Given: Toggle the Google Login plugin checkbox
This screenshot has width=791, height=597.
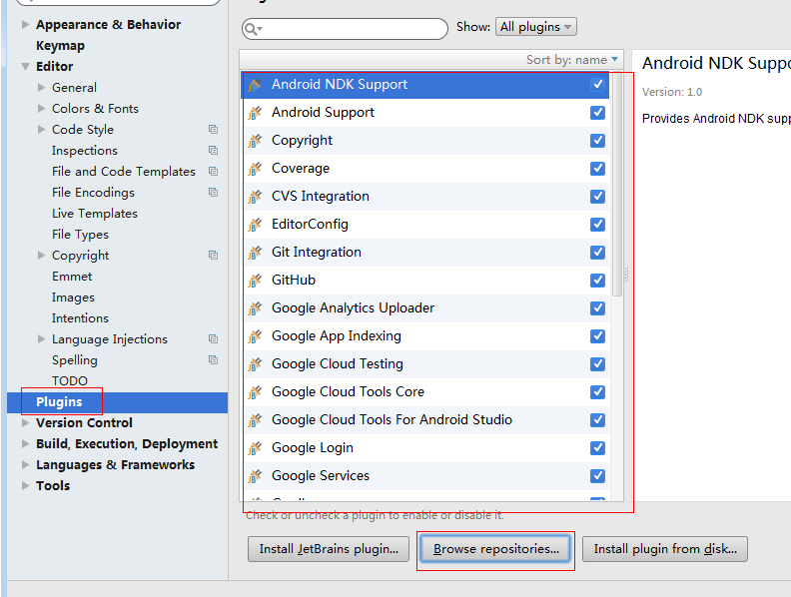Looking at the screenshot, I should click(x=598, y=447).
